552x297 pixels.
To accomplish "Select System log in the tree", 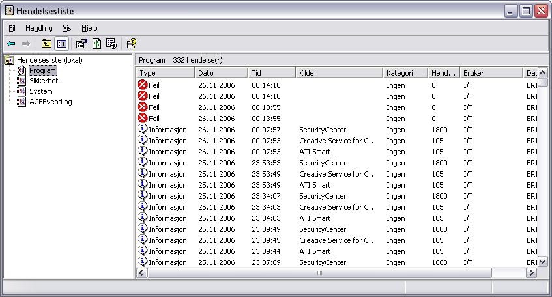I will pos(41,91).
